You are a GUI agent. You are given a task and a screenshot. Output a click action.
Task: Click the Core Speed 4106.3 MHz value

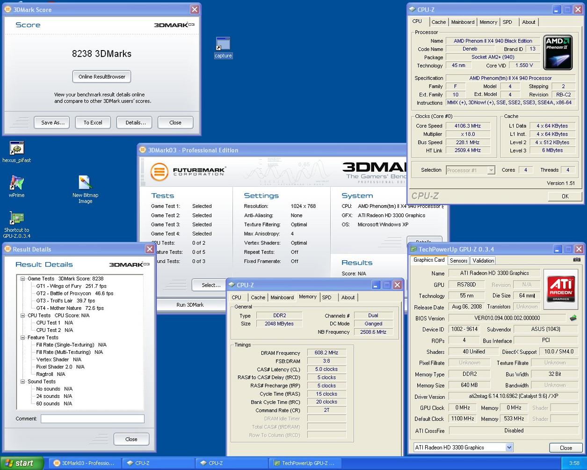pos(468,126)
